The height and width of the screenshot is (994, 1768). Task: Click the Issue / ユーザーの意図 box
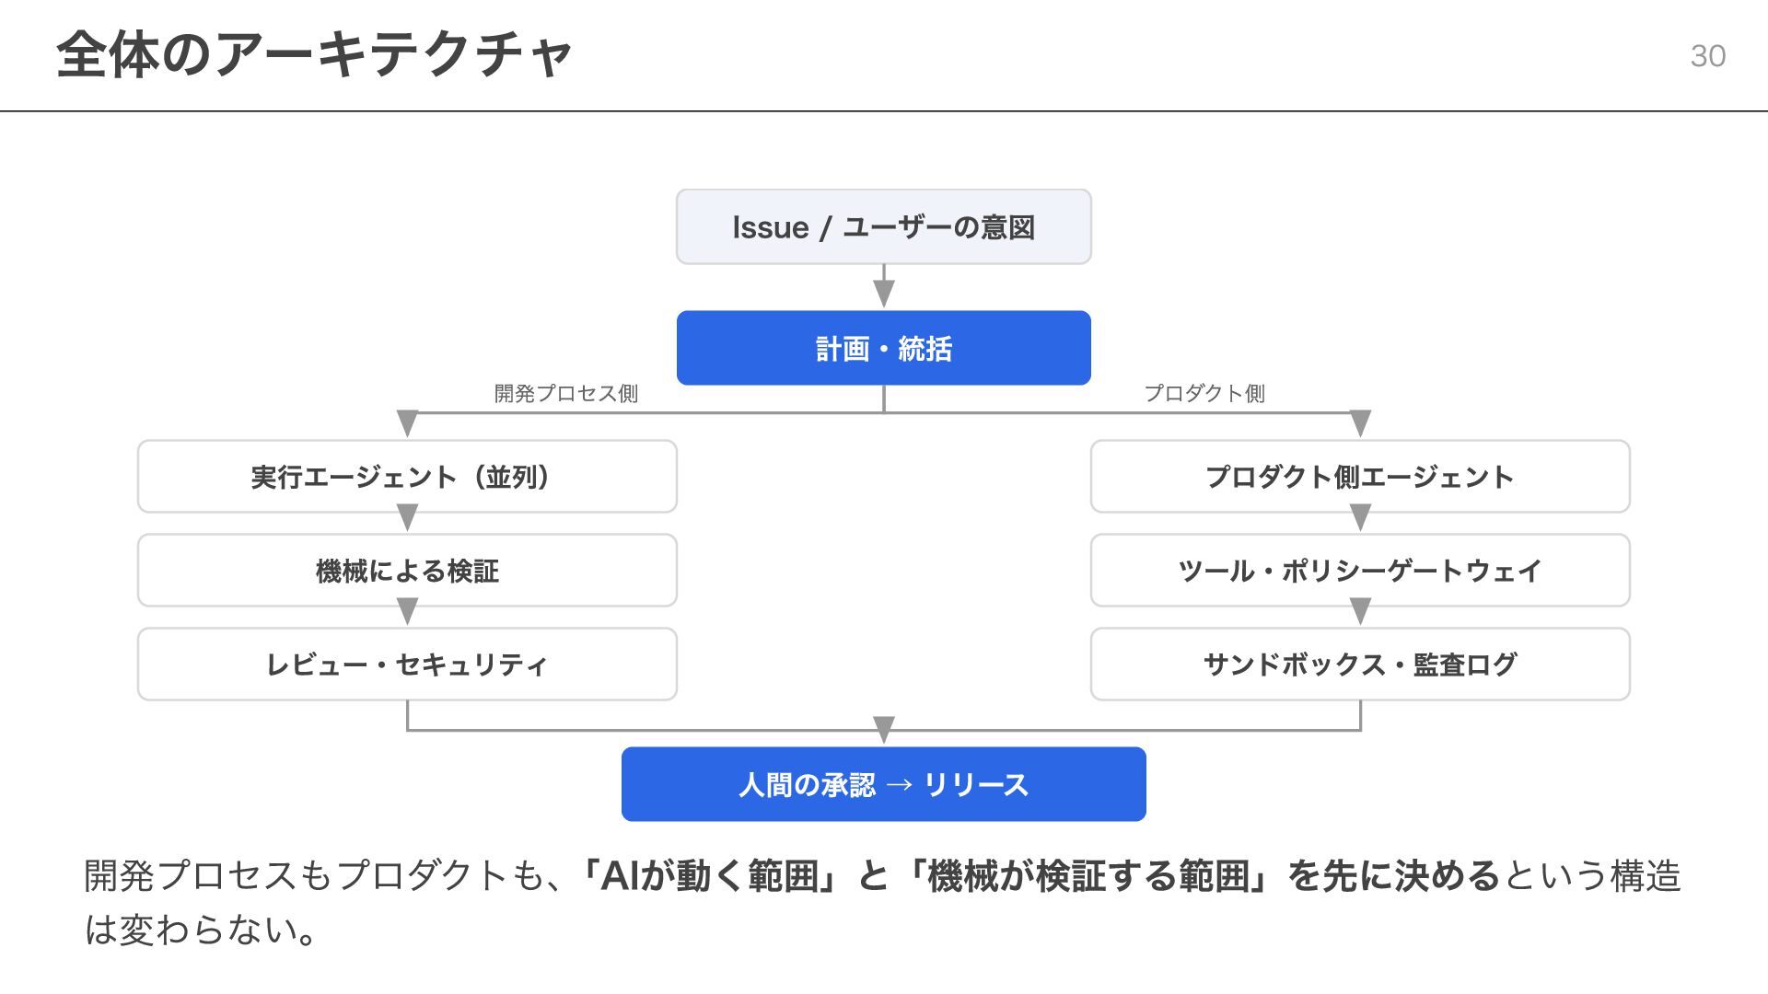[x=884, y=227]
